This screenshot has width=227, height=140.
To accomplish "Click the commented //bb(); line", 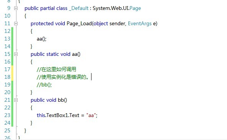I will coord(44,85).
